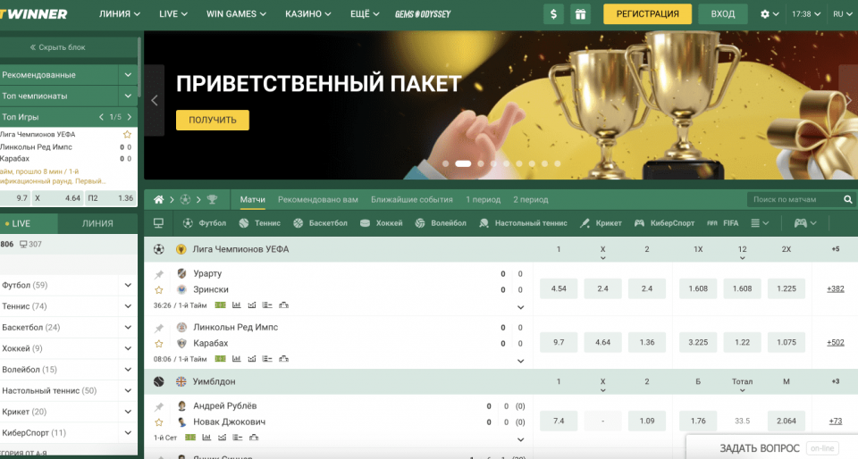Click the trophy icon in breadcrumb
The width and height of the screenshot is (858, 459).
tap(212, 199)
